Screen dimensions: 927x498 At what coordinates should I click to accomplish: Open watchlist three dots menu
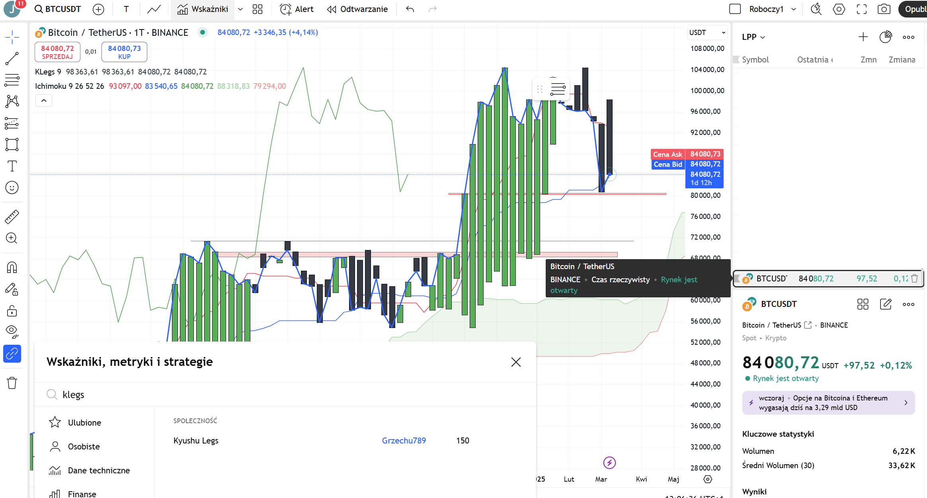(908, 37)
